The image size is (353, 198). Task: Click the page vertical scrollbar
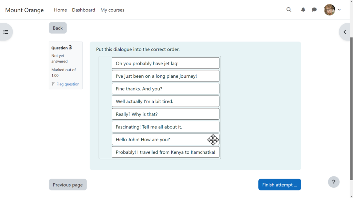tap(351, 103)
